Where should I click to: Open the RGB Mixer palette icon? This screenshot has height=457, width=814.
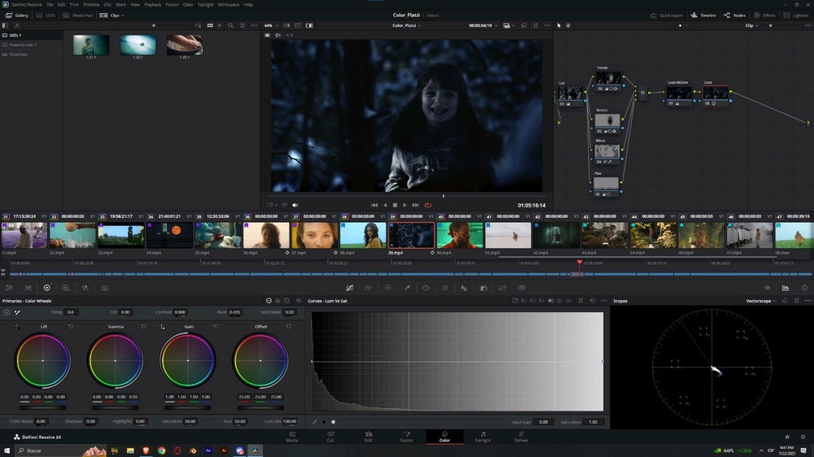[x=85, y=288]
